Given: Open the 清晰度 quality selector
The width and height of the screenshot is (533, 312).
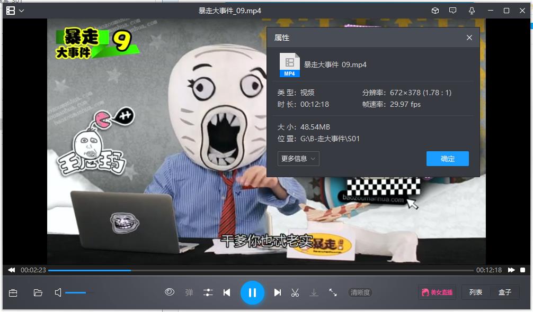Looking at the screenshot, I should point(360,292).
